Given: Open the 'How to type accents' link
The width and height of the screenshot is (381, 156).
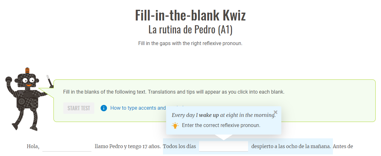Looking at the screenshot, I should pos(138,108).
